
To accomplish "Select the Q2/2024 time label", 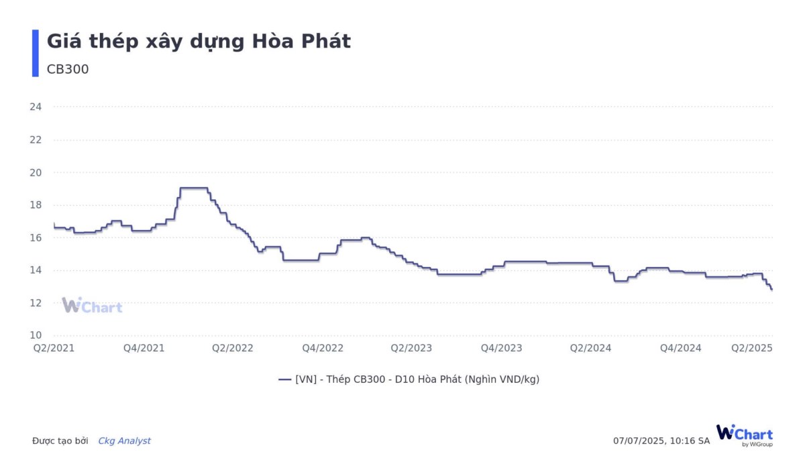I will click(x=590, y=349).
